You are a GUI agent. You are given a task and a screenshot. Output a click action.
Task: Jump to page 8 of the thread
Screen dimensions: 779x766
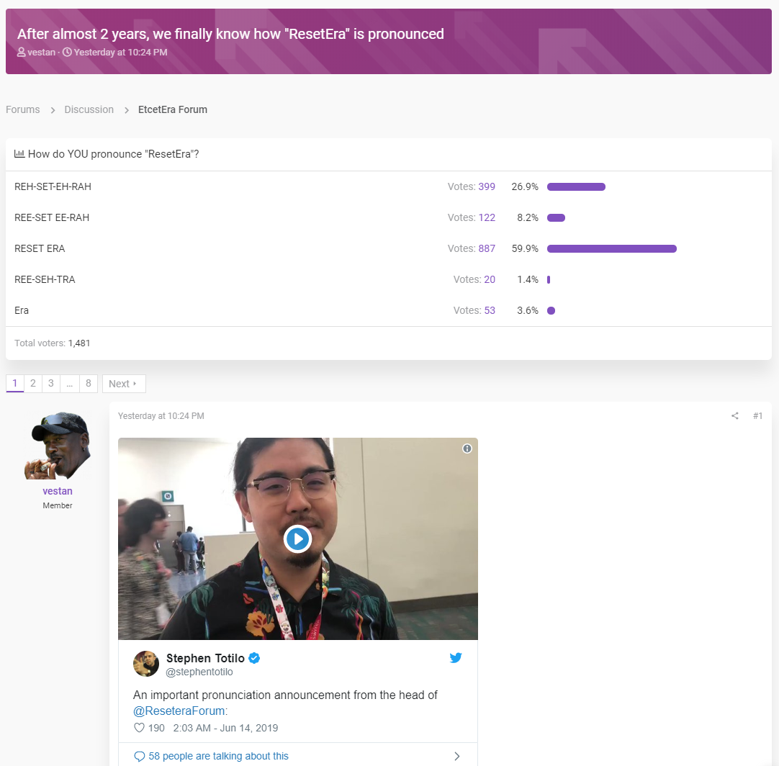89,384
